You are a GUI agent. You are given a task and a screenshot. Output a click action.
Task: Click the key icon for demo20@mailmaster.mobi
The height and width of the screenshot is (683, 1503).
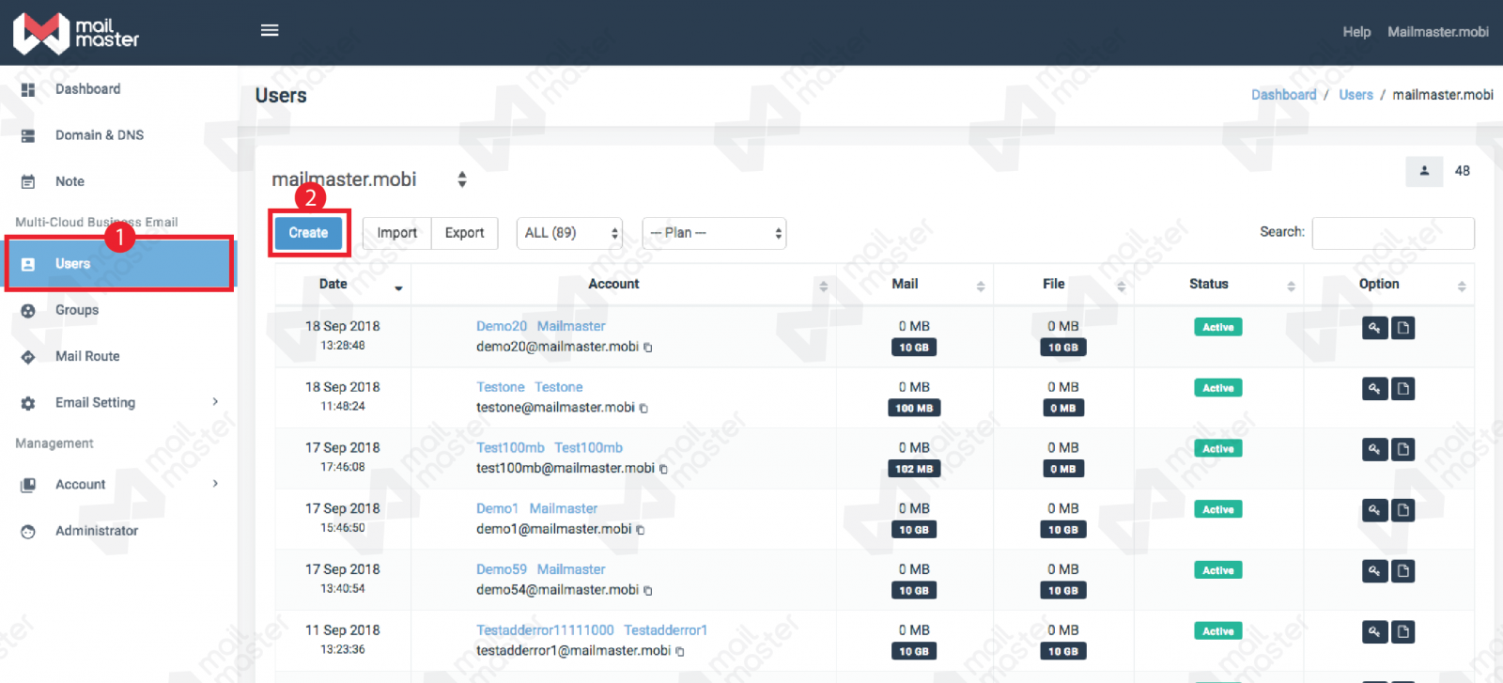pos(1374,328)
